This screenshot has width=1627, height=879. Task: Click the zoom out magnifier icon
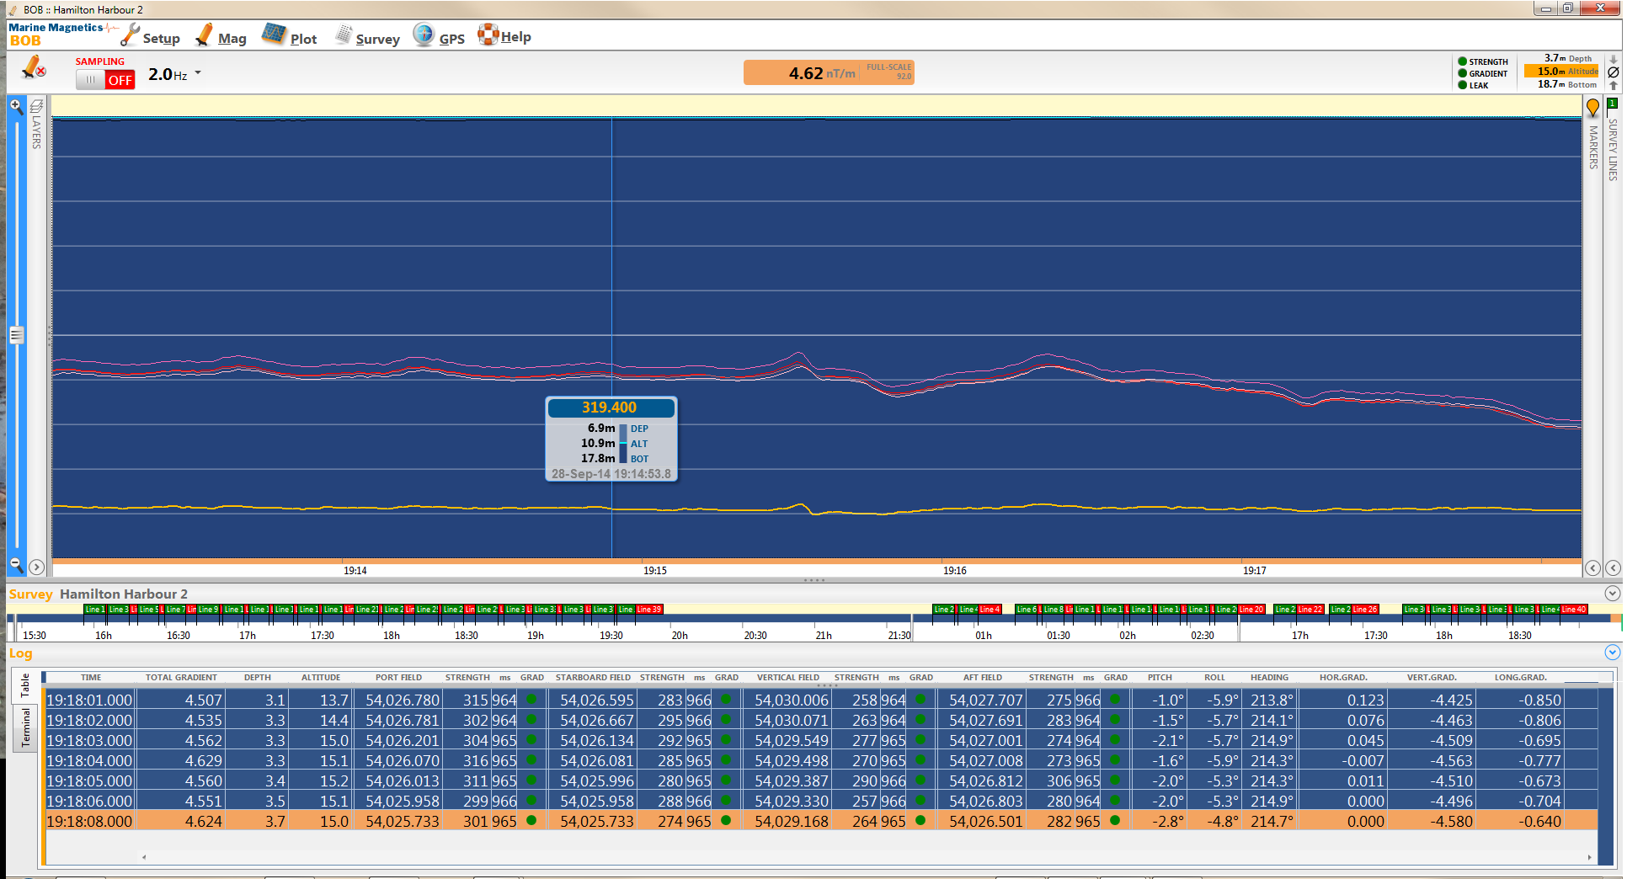[16, 564]
